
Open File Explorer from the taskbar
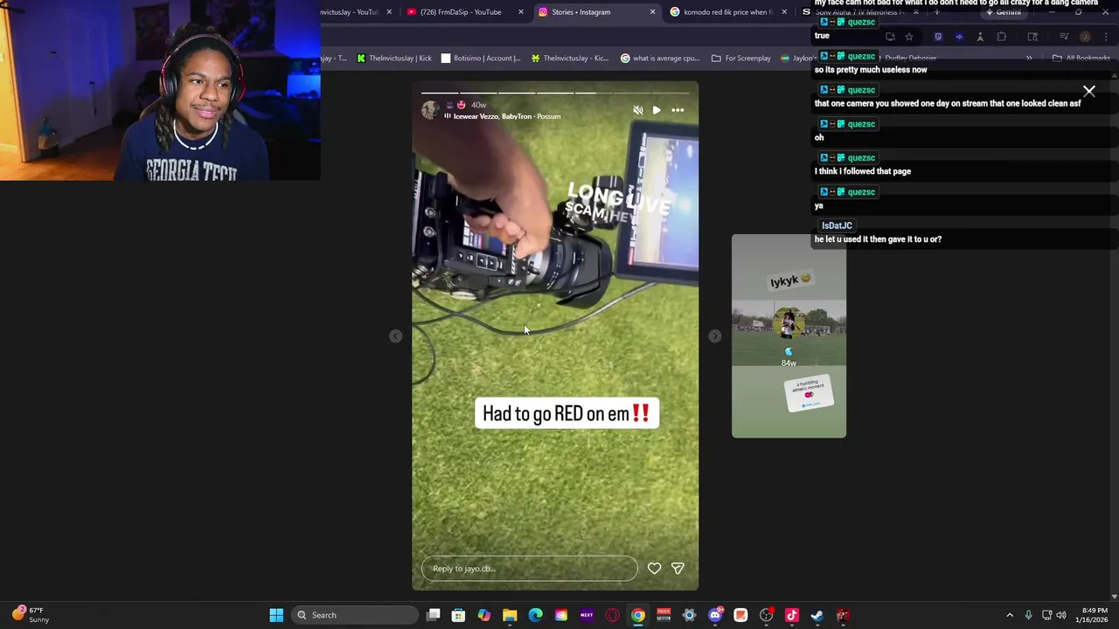[x=510, y=615]
